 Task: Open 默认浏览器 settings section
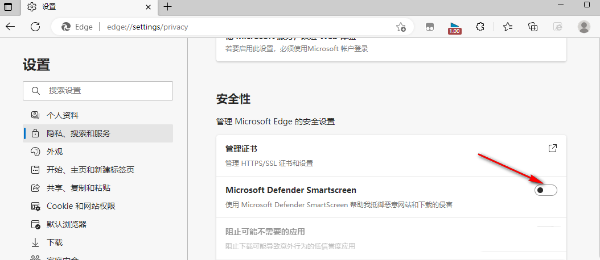click(x=98, y=224)
